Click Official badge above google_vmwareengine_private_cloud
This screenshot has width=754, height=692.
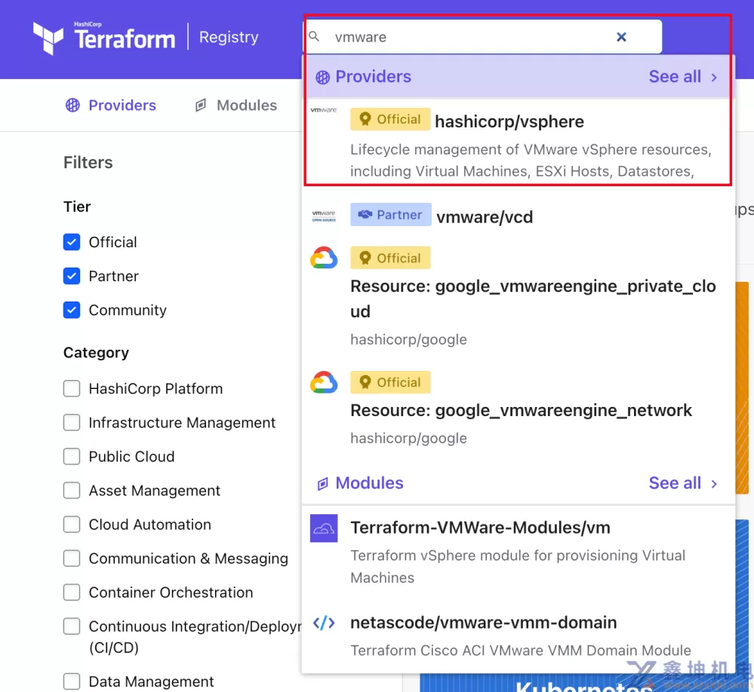(390, 258)
